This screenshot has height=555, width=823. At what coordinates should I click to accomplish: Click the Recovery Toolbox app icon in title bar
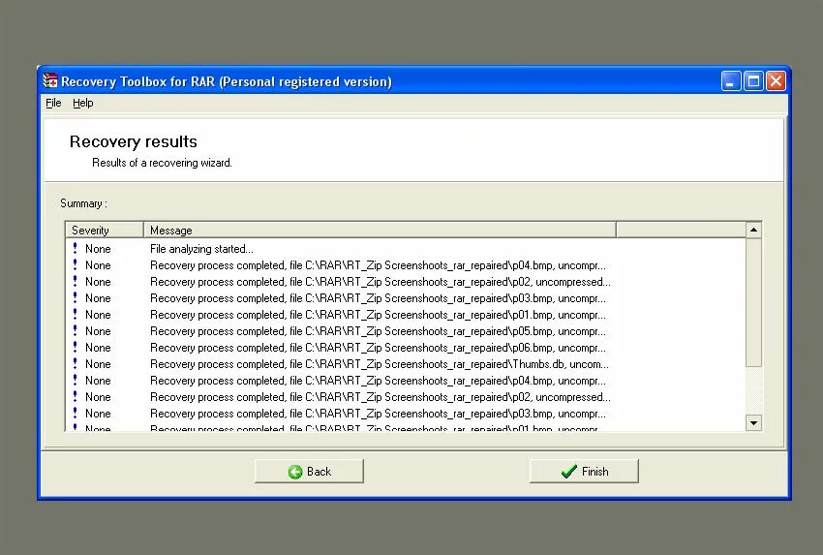pos(49,80)
